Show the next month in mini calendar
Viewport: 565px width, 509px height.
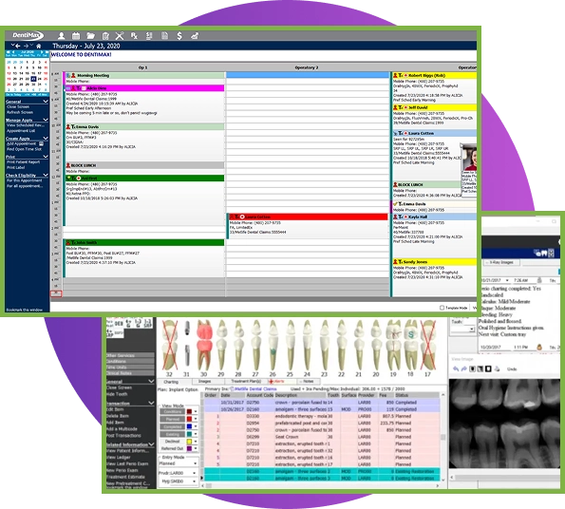pos(42,52)
